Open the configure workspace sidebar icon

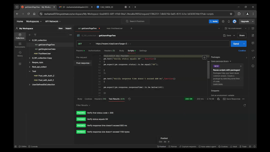[x=20, y=64]
